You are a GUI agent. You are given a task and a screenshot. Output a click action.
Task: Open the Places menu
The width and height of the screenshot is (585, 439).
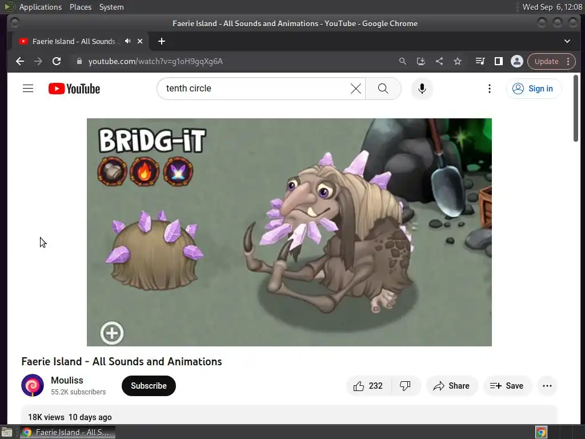pyautogui.click(x=81, y=7)
